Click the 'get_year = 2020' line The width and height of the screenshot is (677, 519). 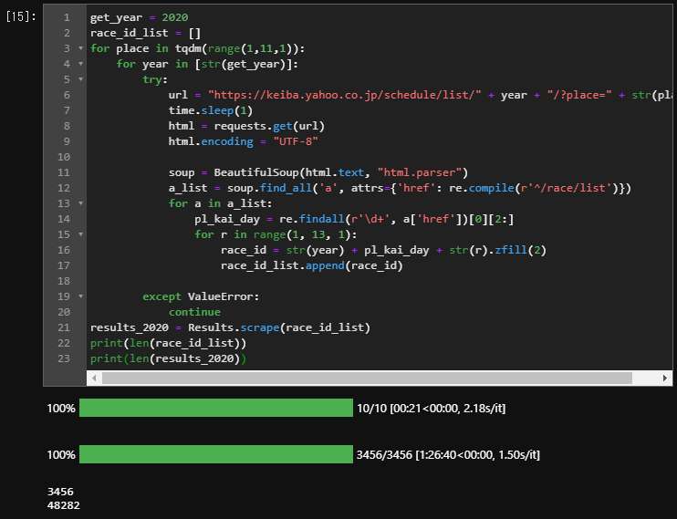(139, 17)
